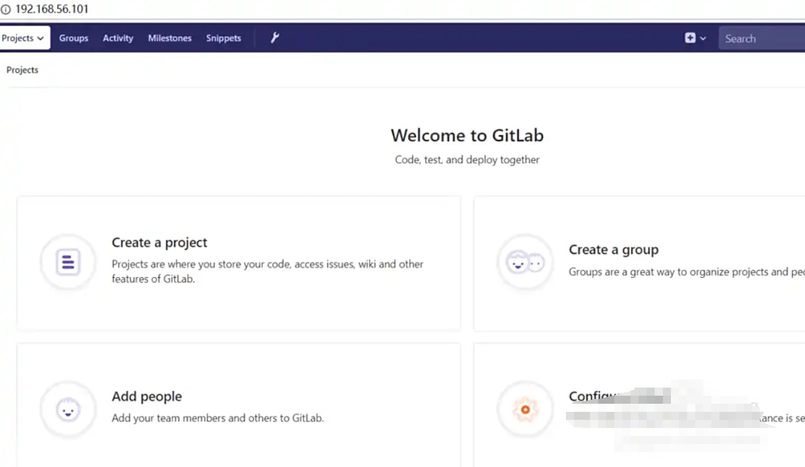Click the Create a project heading

click(159, 242)
